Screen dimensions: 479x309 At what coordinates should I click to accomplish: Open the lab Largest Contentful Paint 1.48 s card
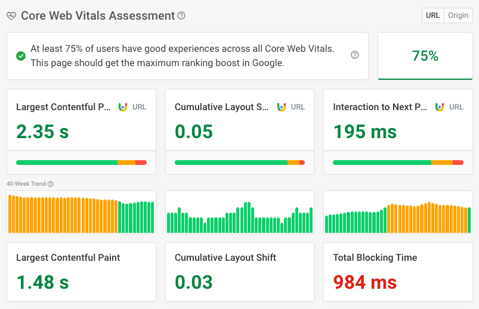(81, 271)
